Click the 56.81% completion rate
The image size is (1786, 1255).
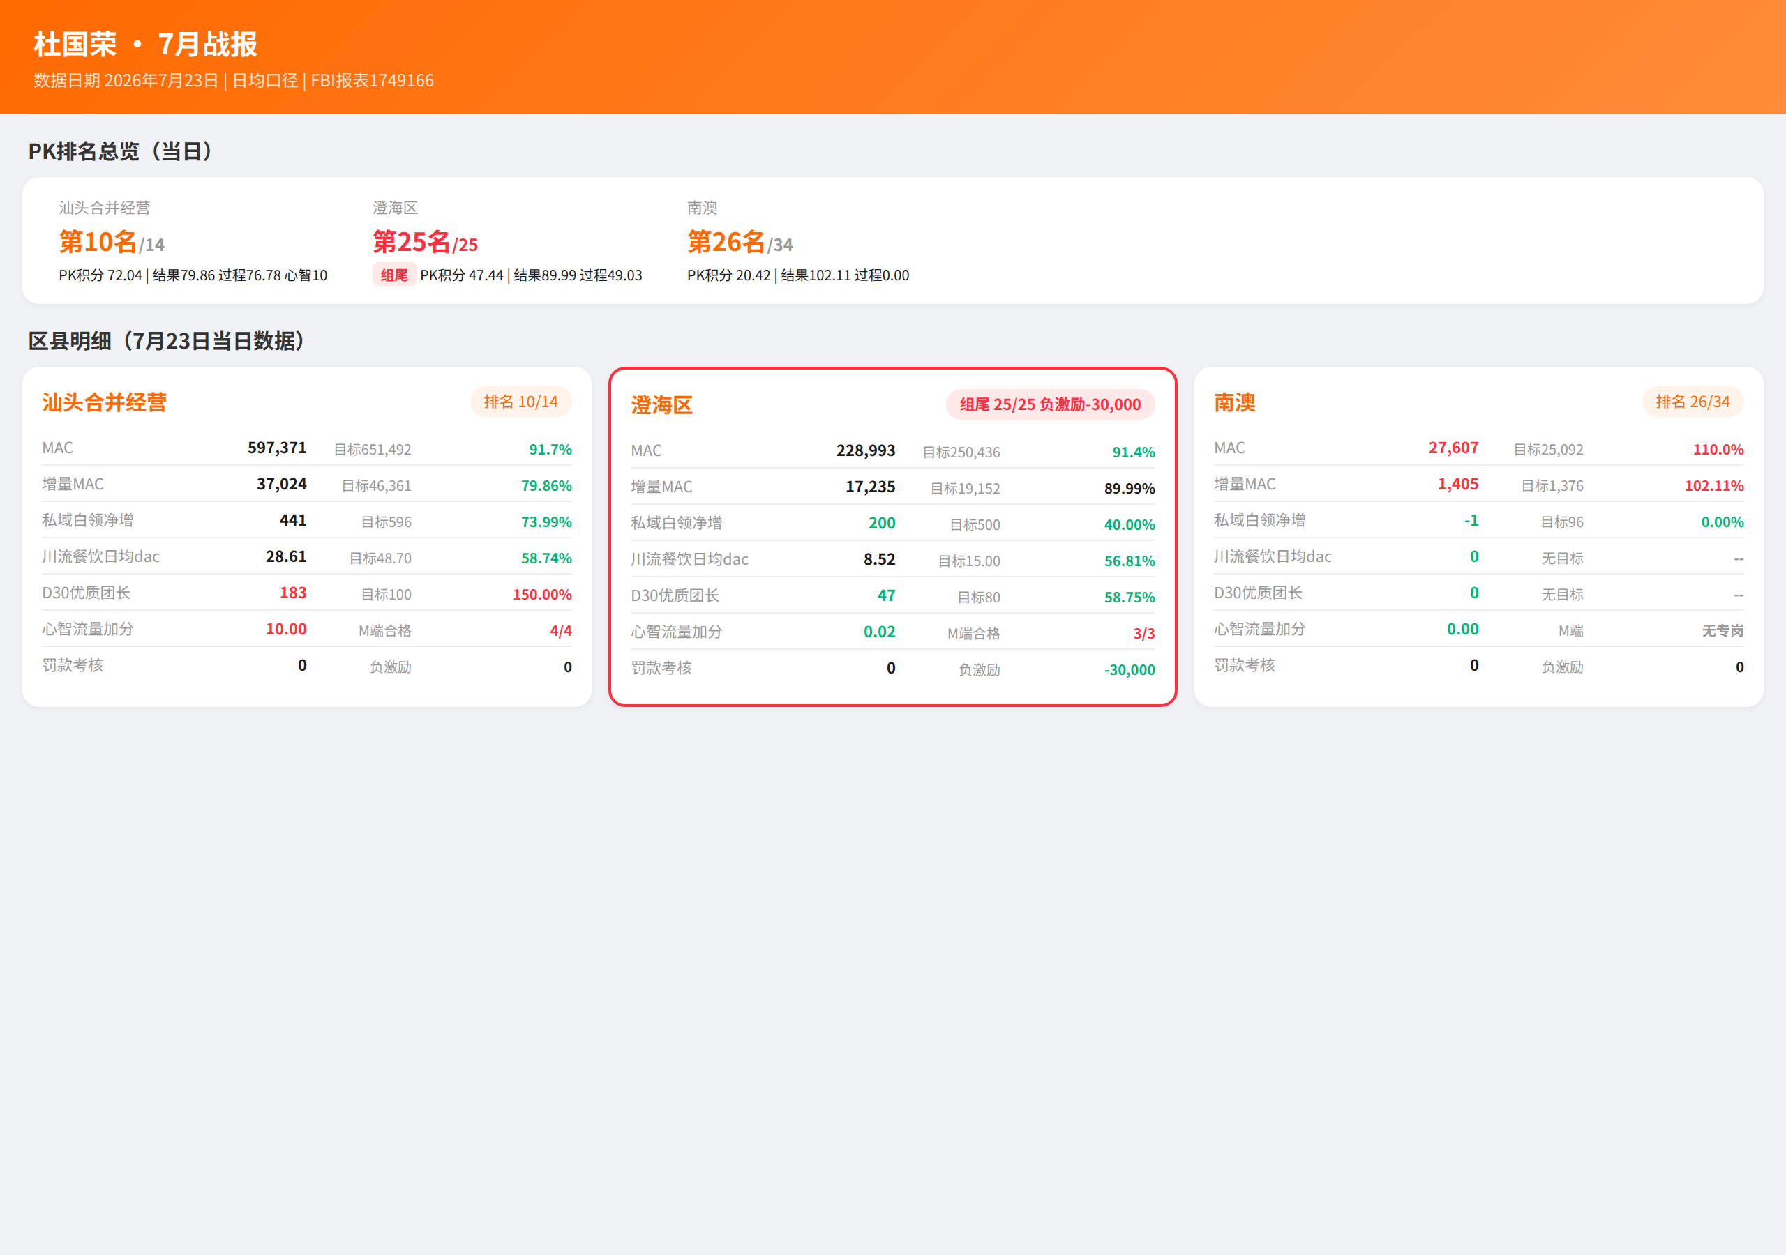(x=1130, y=561)
